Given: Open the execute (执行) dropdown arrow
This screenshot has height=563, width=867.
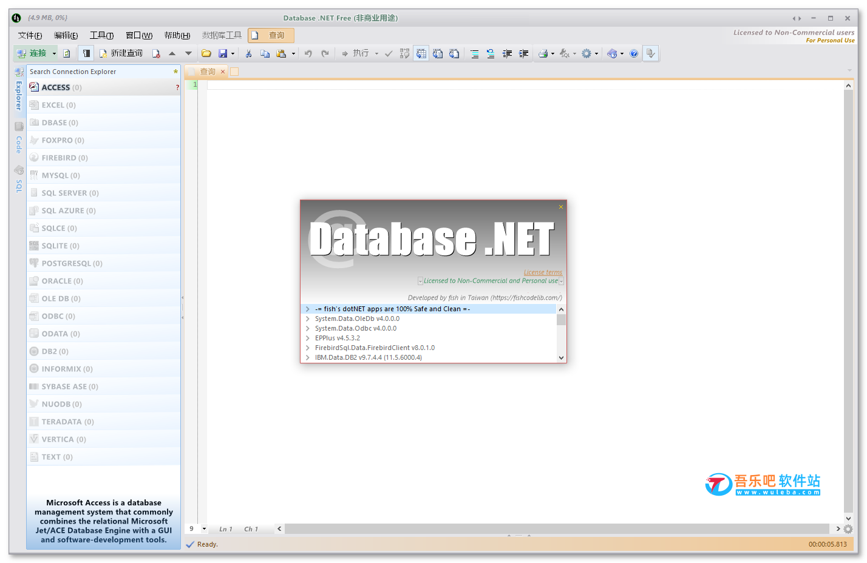Looking at the screenshot, I should click(x=376, y=53).
